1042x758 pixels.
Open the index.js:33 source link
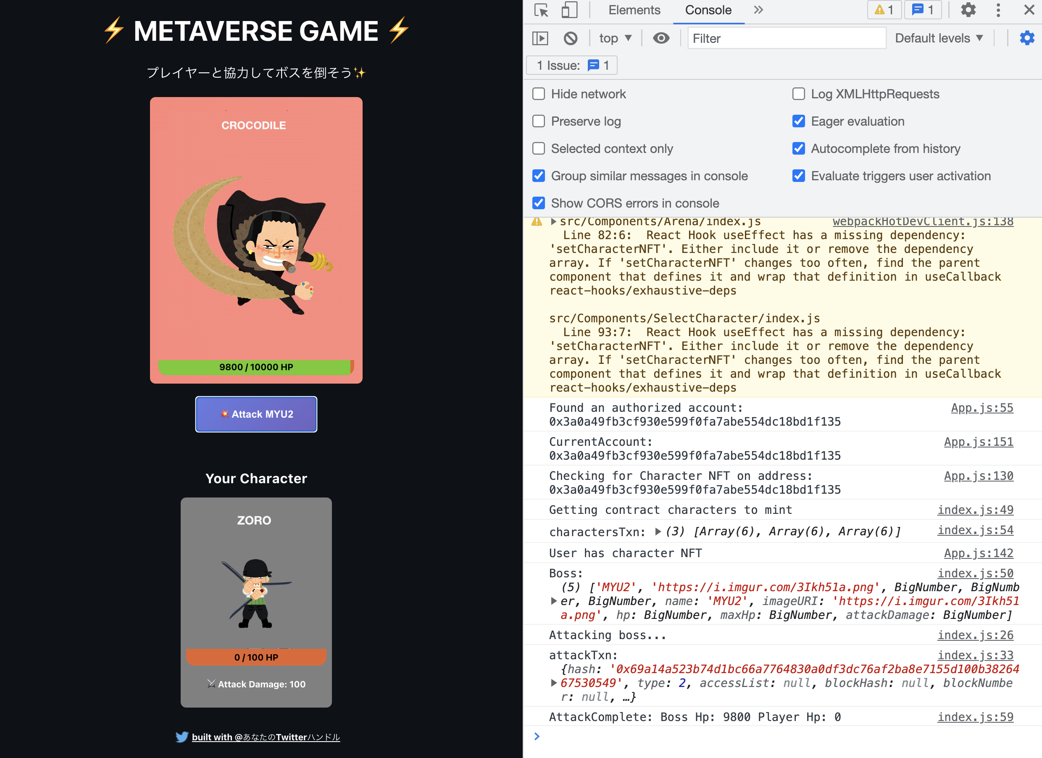coord(975,655)
